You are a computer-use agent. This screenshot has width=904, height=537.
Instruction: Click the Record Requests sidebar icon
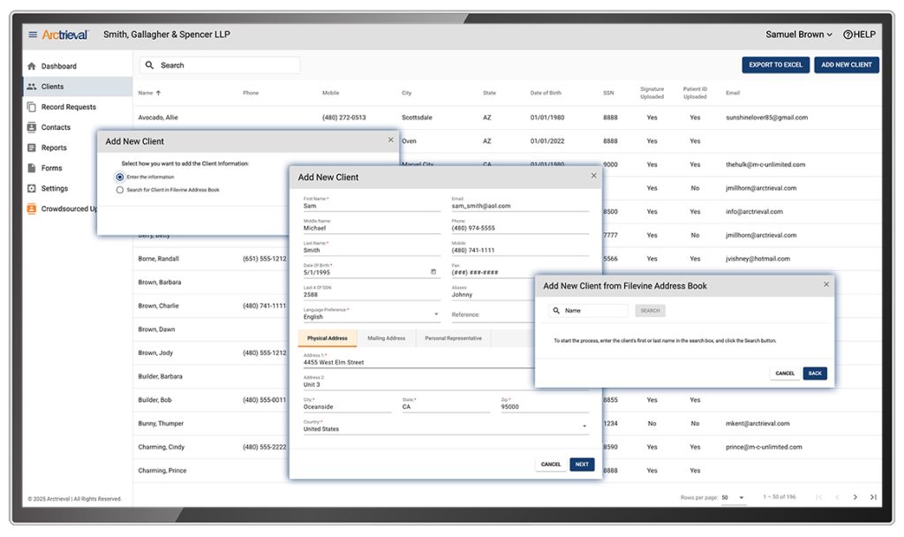point(32,107)
